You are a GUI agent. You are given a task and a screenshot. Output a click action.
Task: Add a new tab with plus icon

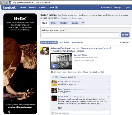tap(83, 23)
